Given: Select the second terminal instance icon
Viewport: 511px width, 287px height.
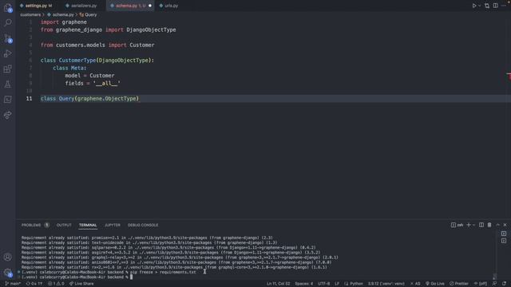Looking at the screenshot, I should (504, 241).
